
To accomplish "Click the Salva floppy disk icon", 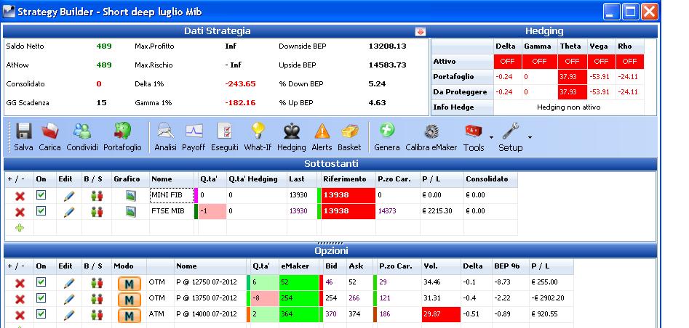I will click(24, 131).
